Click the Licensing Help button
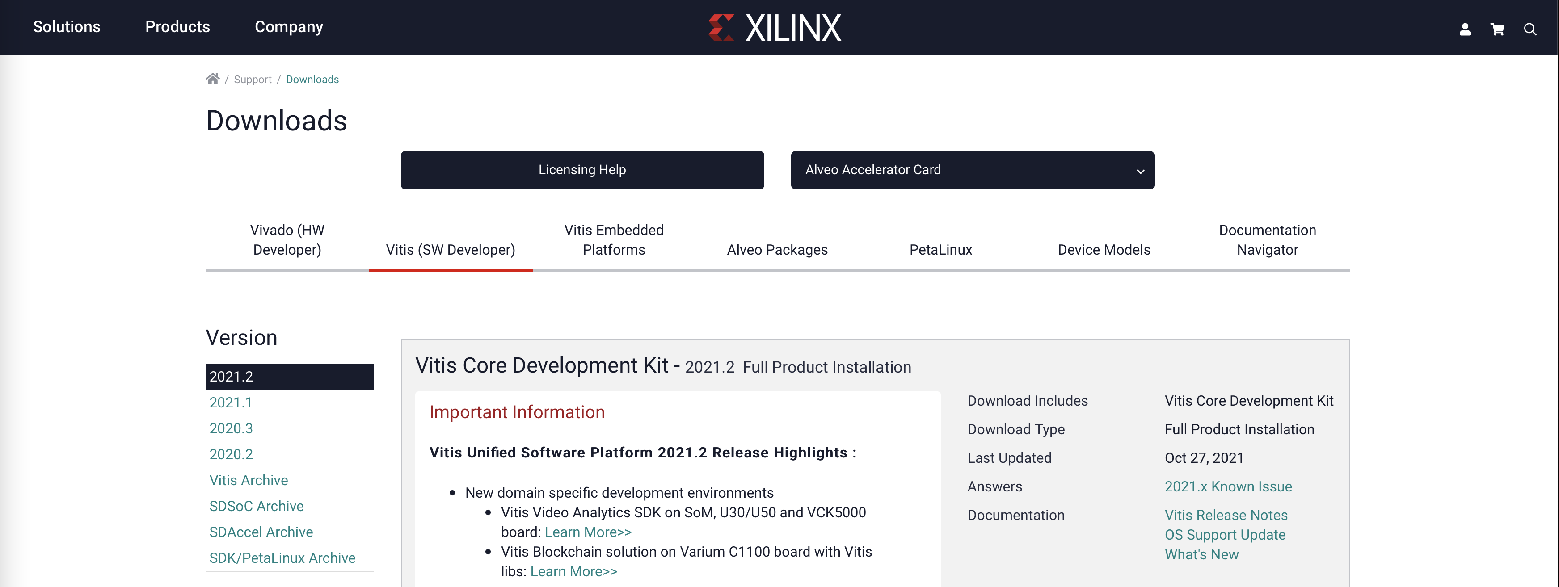1559x587 pixels. point(582,170)
